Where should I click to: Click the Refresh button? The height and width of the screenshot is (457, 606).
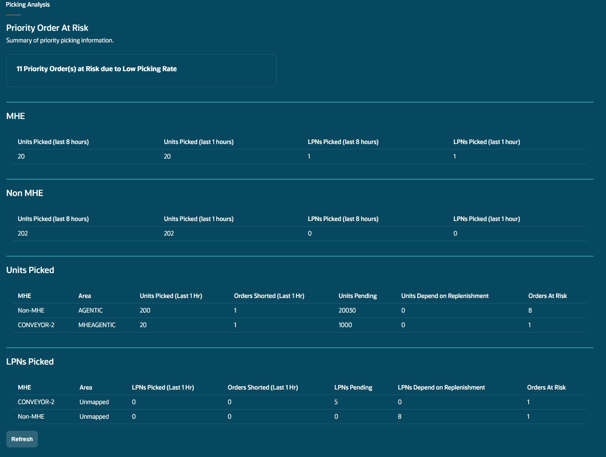click(x=22, y=439)
